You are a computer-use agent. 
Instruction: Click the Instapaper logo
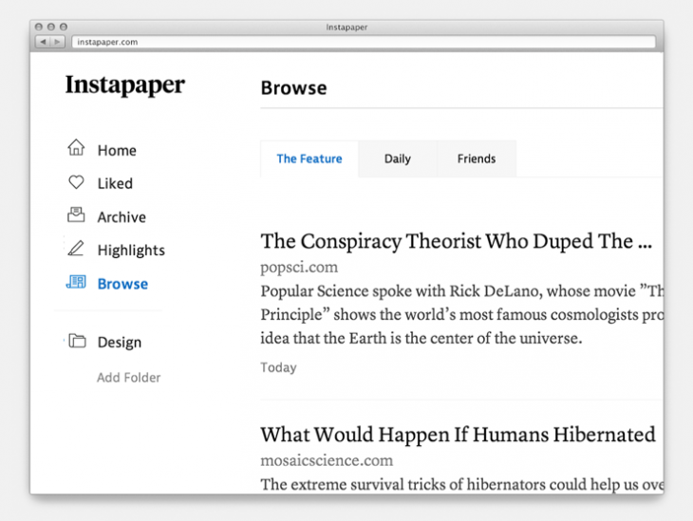[x=125, y=84]
